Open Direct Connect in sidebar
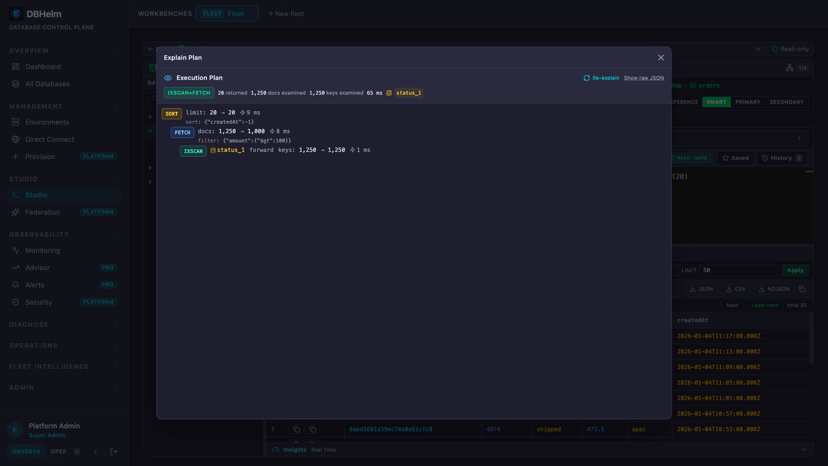Image resolution: width=828 pixels, height=466 pixels. pos(64,139)
